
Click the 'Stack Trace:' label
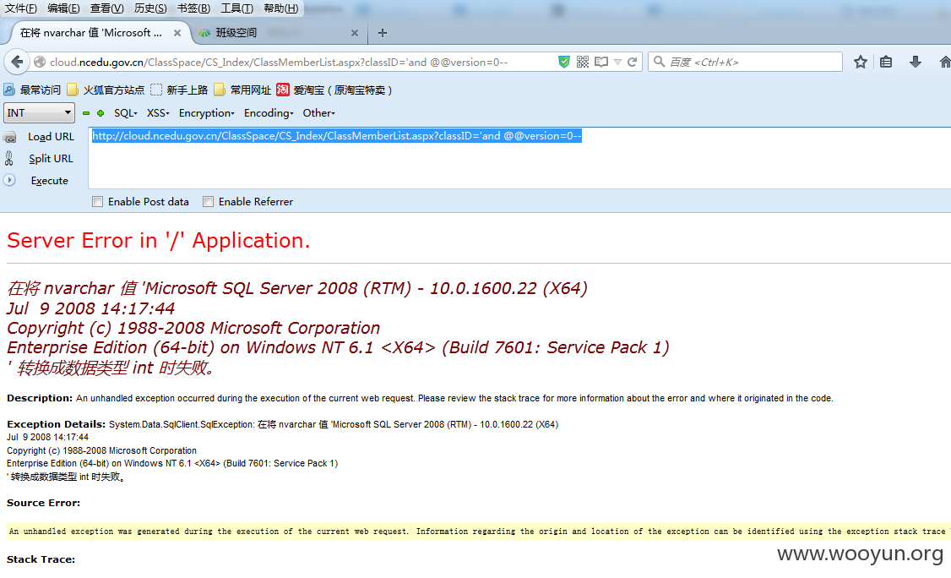41,559
